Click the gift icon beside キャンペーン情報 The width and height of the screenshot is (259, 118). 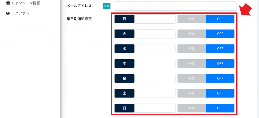pos(8,3)
